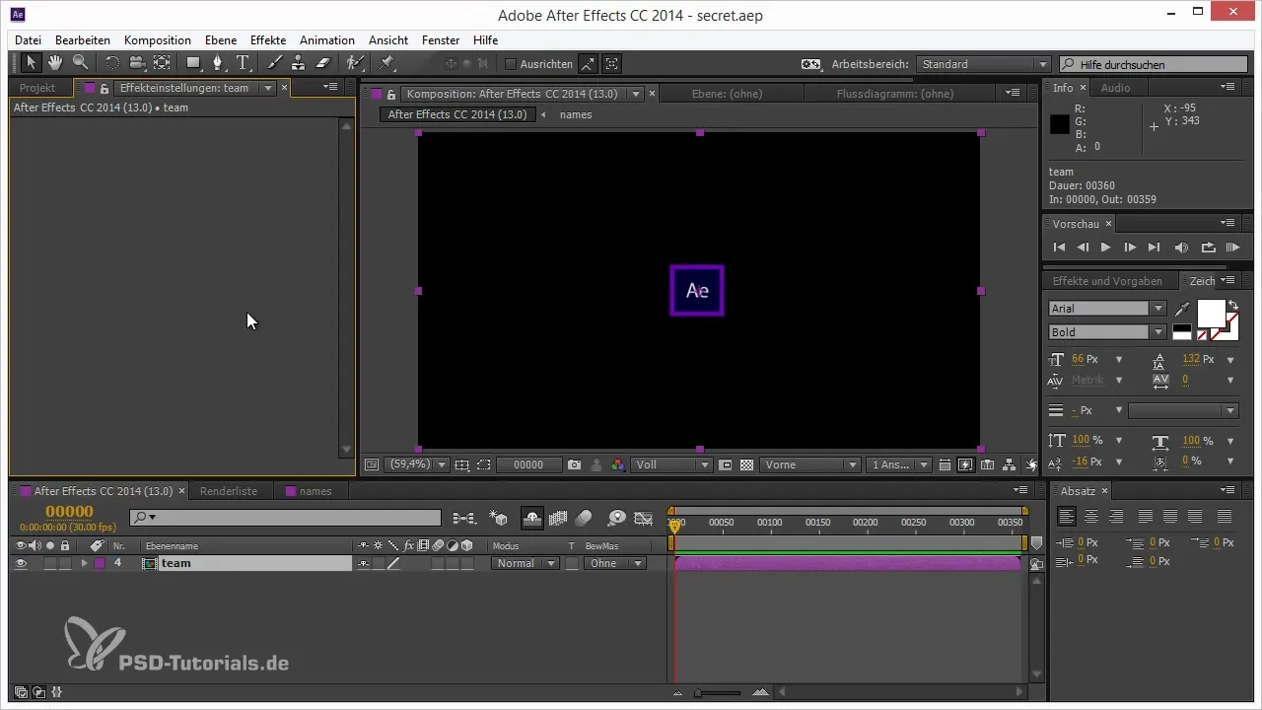1262x710 pixels.
Task: Jump to first frame in Vorschau
Action: click(1059, 247)
